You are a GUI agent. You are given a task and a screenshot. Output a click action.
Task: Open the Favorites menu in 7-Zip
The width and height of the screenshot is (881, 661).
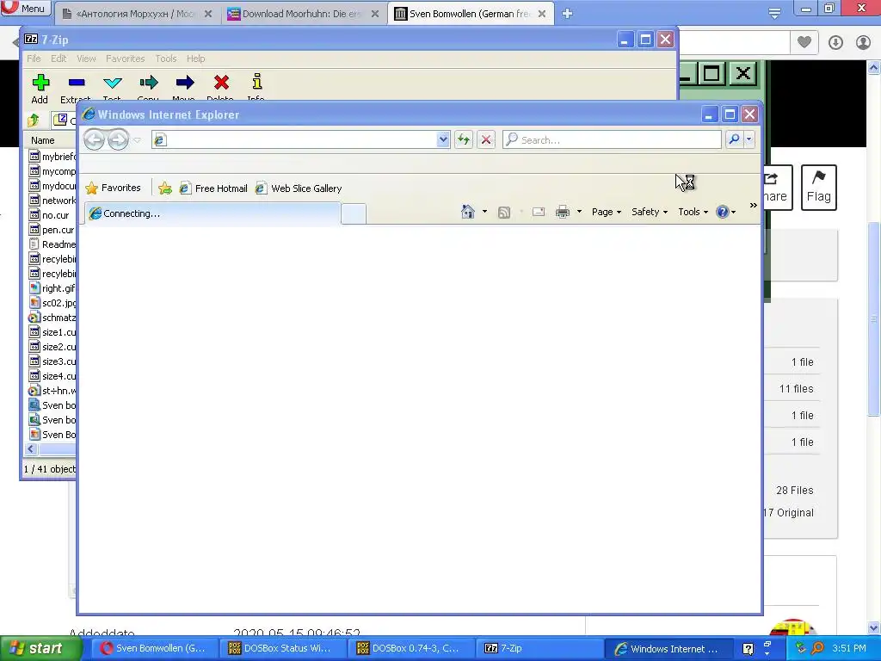pos(126,59)
